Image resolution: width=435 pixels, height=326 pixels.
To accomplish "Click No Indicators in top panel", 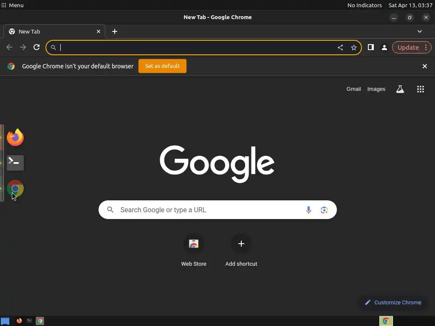I will (364, 5).
